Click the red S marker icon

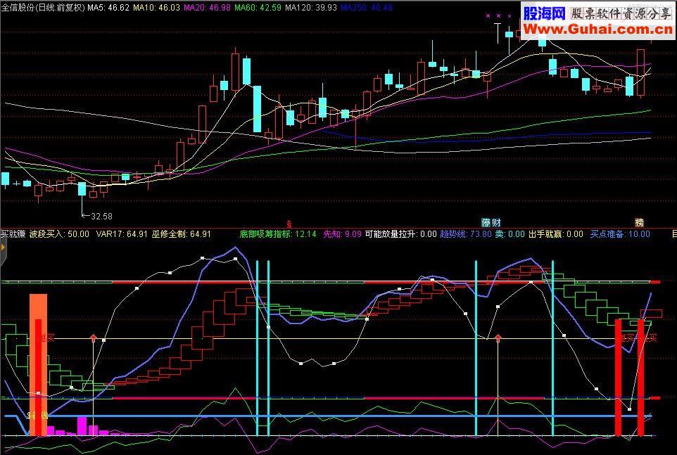289,224
